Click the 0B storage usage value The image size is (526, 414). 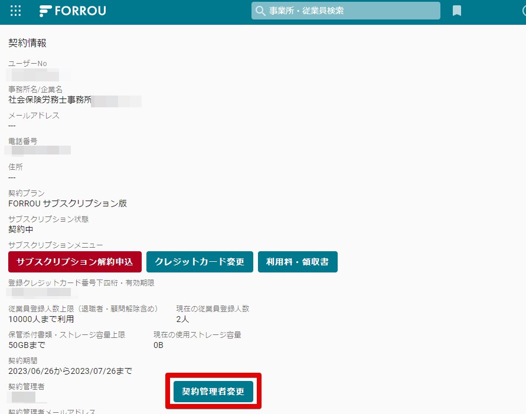pyautogui.click(x=158, y=345)
